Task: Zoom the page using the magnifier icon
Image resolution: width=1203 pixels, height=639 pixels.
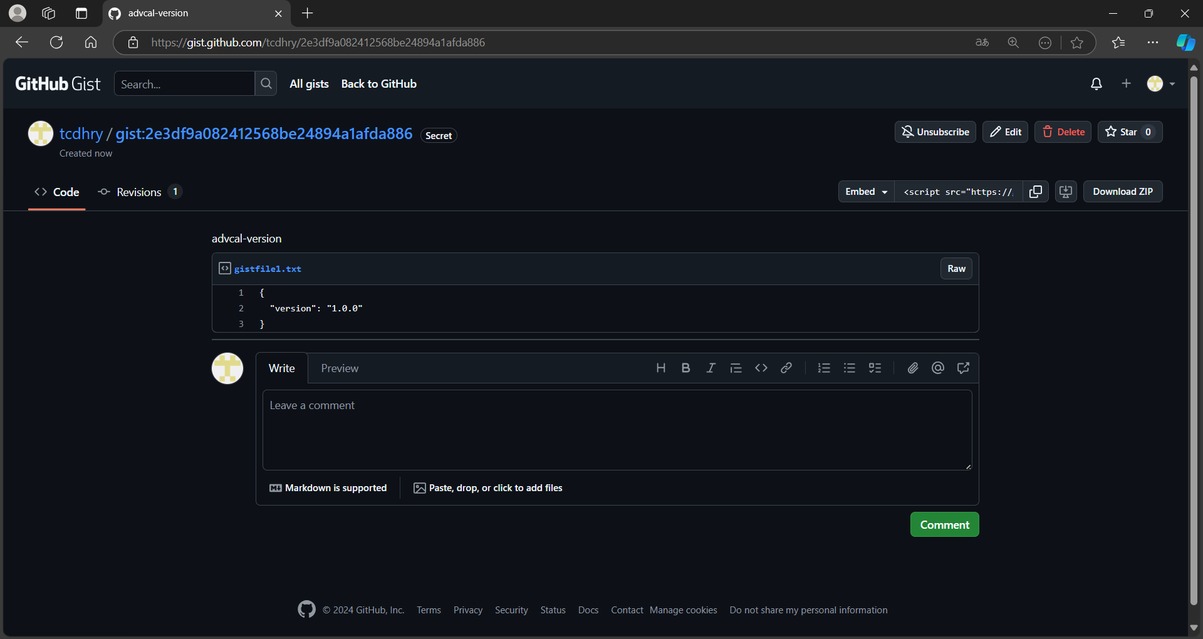Action: 1013,43
